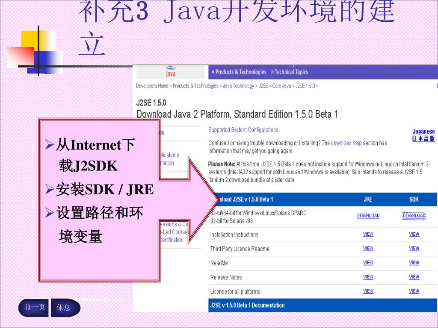Click the 32-bit for Solaris x86 text

[x=231, y=221]
